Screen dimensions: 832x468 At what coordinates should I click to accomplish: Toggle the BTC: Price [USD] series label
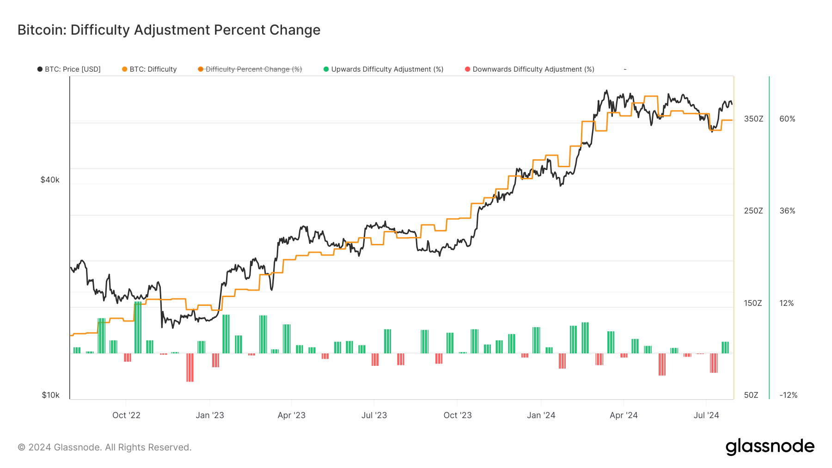(x=73, y=69)
